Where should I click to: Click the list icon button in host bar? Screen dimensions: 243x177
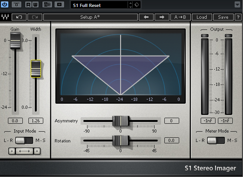coord(59,5)
